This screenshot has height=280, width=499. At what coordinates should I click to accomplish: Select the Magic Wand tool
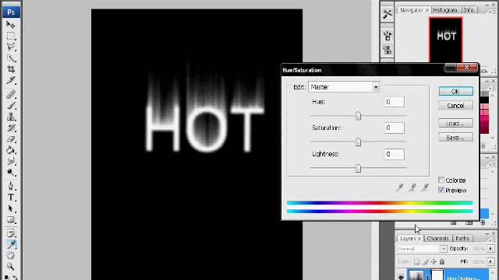click(11, 58)
